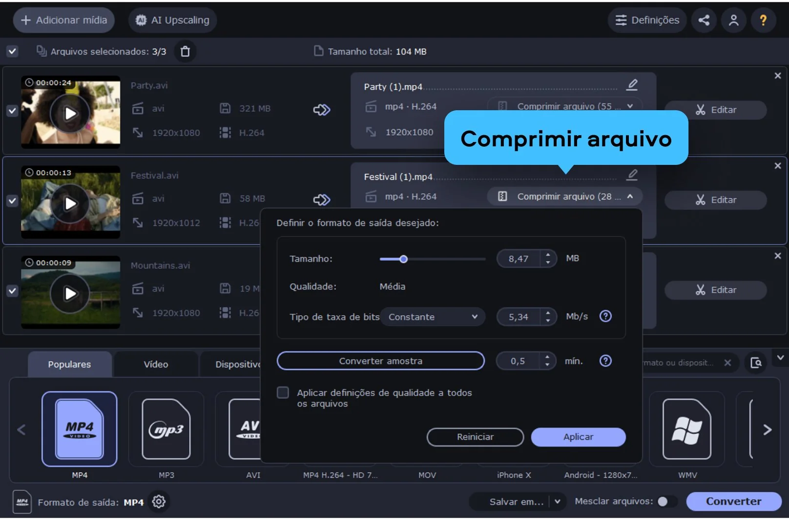Image resolution: width=789 pixels, height=520 pixels.
Task: Remove Festival.avi from the list
Action: coord(778,166)
